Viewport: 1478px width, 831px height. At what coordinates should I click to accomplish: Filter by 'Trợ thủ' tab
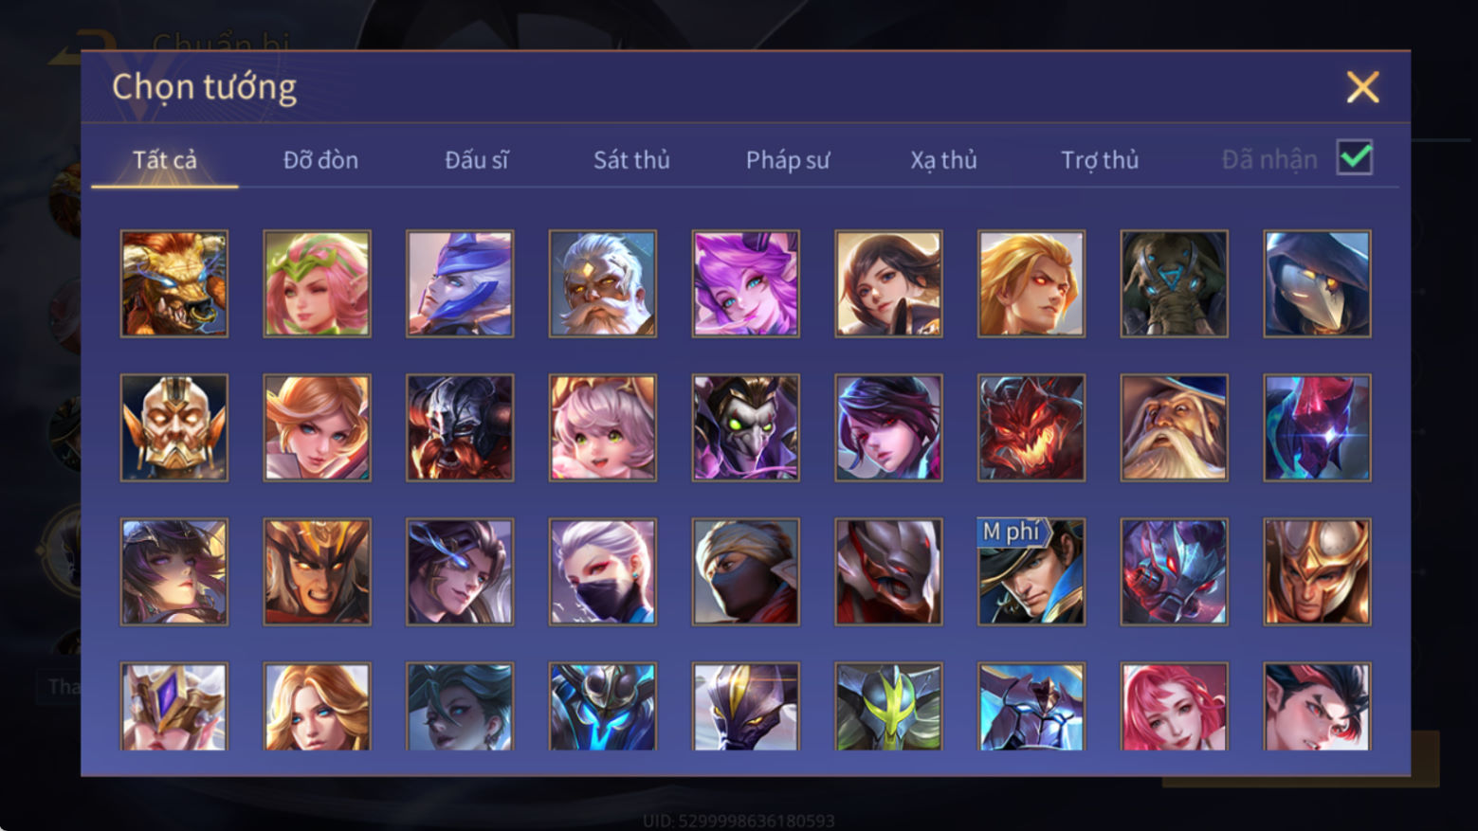click(x=1100, y=160)
